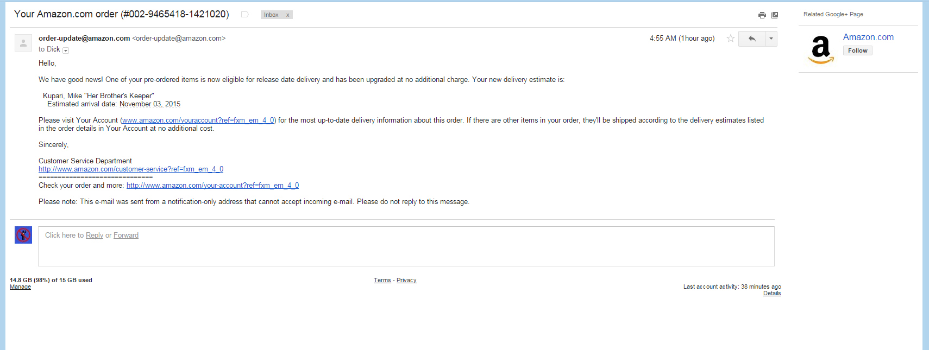The image size is (929, 350).
Task: Follow Amazon.com on Google+
Action: tap(858, 50)
